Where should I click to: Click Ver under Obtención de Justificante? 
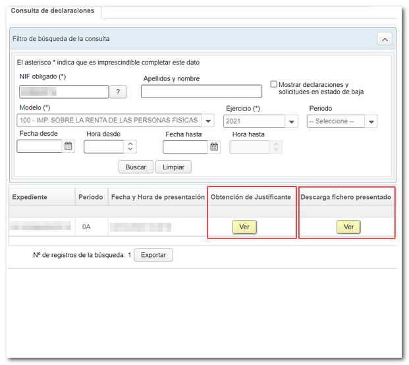click(x=244, y=227)
